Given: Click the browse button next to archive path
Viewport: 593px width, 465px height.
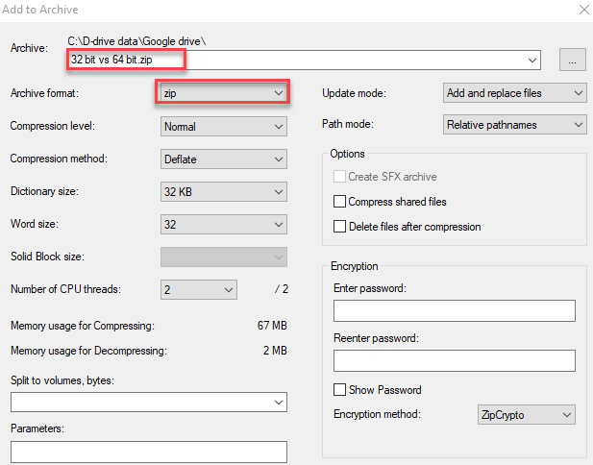Looking at the screenshot, I should 572,61.
